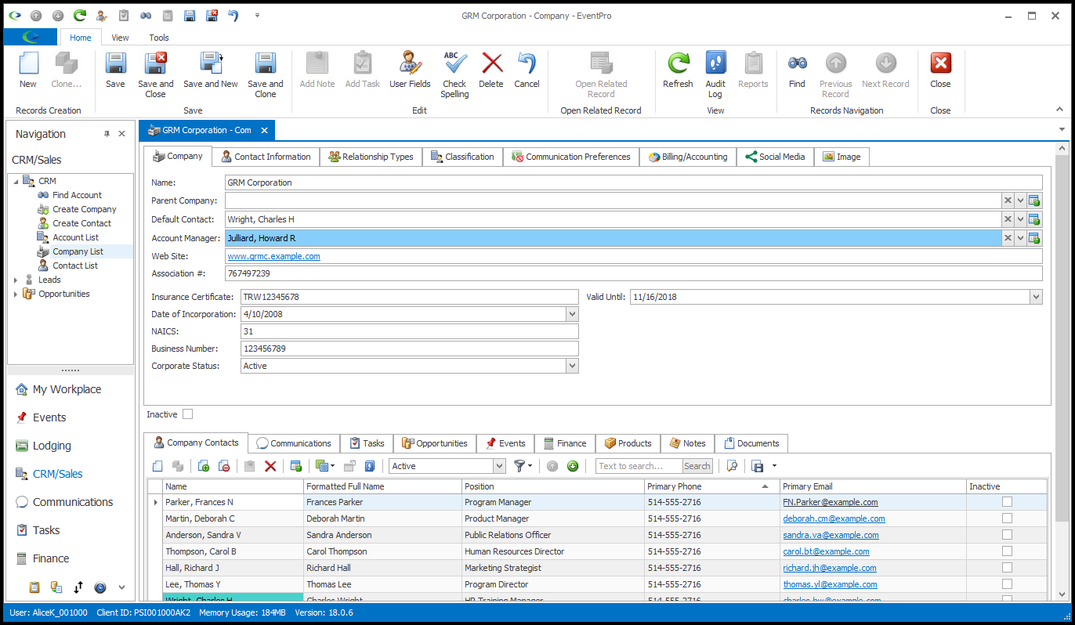1075x625 pixels.
Task: Click magnifier find icon in contacts toolbar
Action: pyautogui.click(x=732, y=466)
